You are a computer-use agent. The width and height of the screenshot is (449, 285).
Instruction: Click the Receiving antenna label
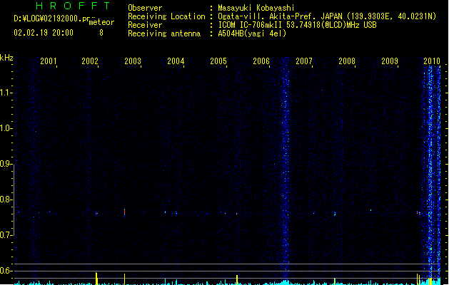[x=164, y=33]
